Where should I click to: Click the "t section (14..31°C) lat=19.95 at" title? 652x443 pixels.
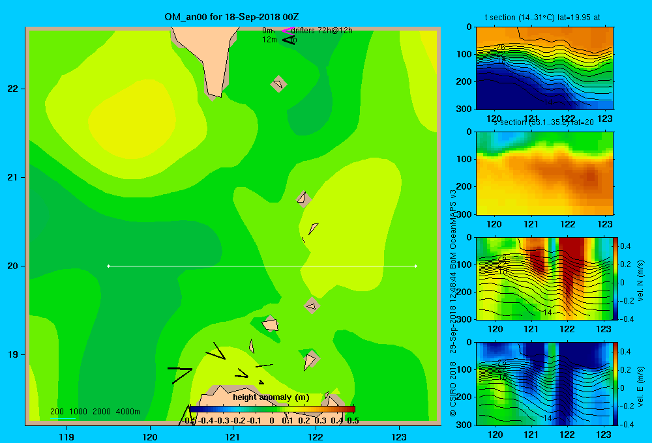click(542, 18)
